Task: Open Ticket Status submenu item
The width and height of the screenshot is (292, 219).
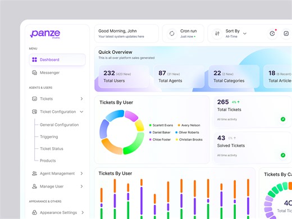Action: pyautogui.click(x=52, y=149)
